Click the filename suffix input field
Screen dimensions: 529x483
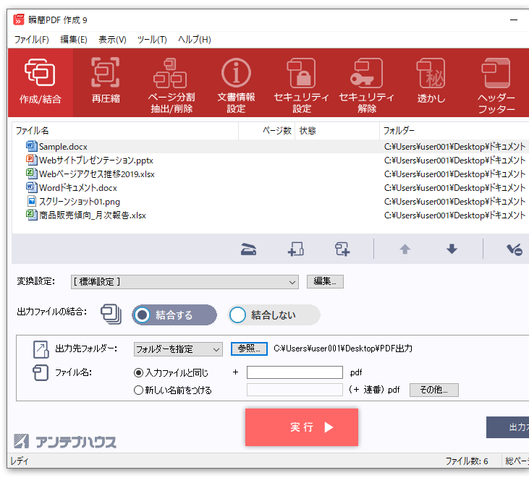[295, 373]
